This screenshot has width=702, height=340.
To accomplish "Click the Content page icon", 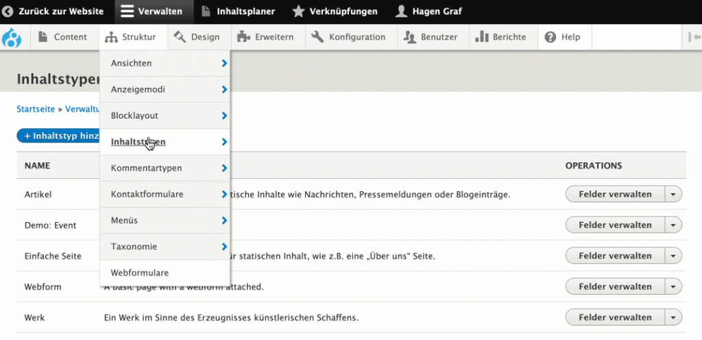I will coord(43,37).
